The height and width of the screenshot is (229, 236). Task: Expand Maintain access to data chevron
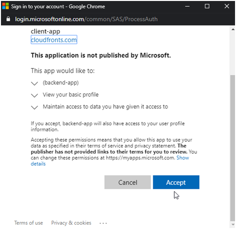coord(35,107)
